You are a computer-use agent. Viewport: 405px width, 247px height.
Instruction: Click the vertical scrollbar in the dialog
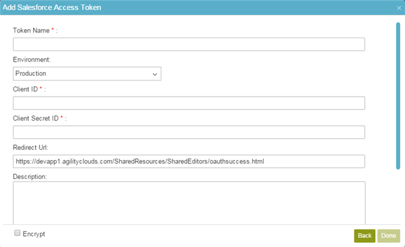398,96
